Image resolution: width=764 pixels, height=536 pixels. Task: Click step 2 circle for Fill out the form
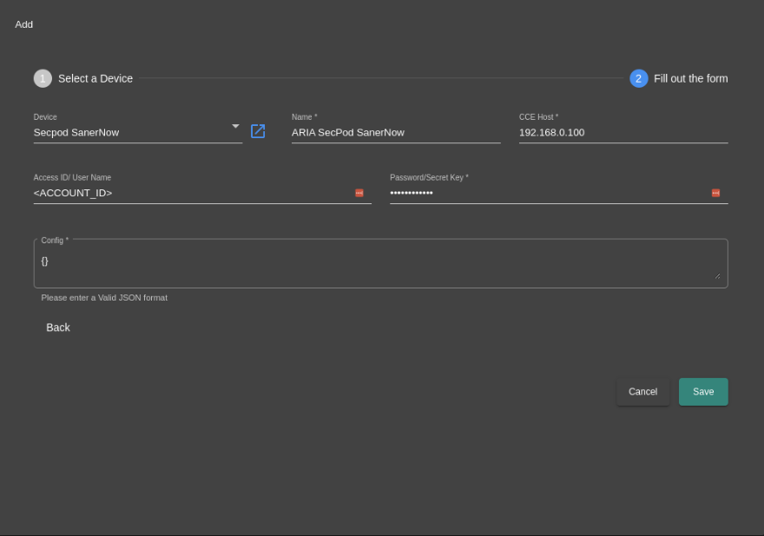(x=639, y=78)
